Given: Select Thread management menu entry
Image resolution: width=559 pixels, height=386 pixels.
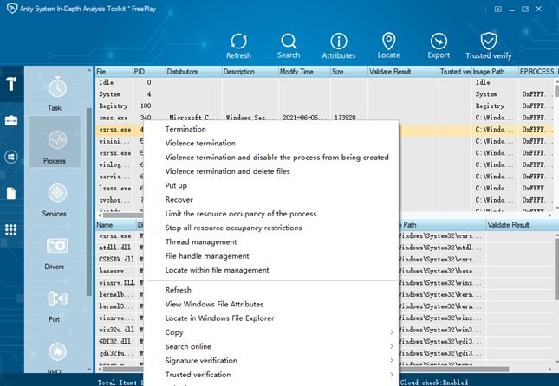Looking at the screenshot, I should [200, 242].
